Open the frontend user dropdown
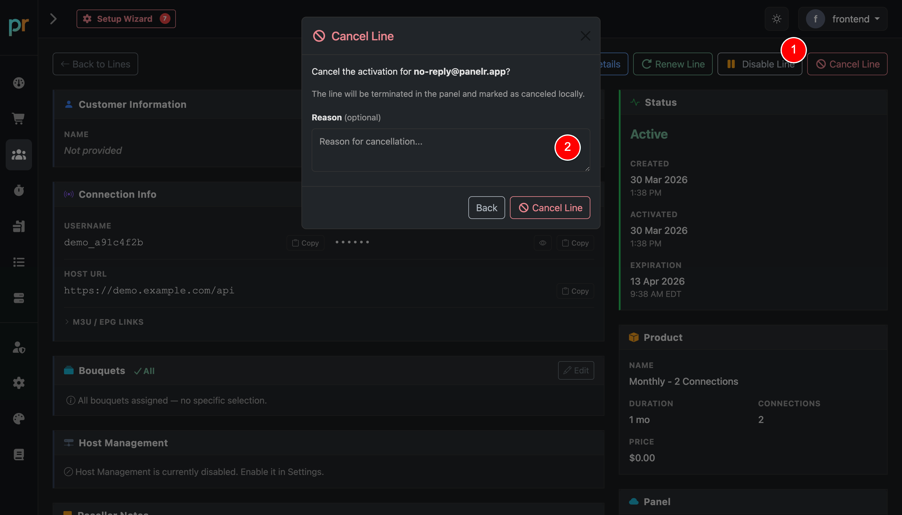902x515 pixels. (x=843, y=19)
